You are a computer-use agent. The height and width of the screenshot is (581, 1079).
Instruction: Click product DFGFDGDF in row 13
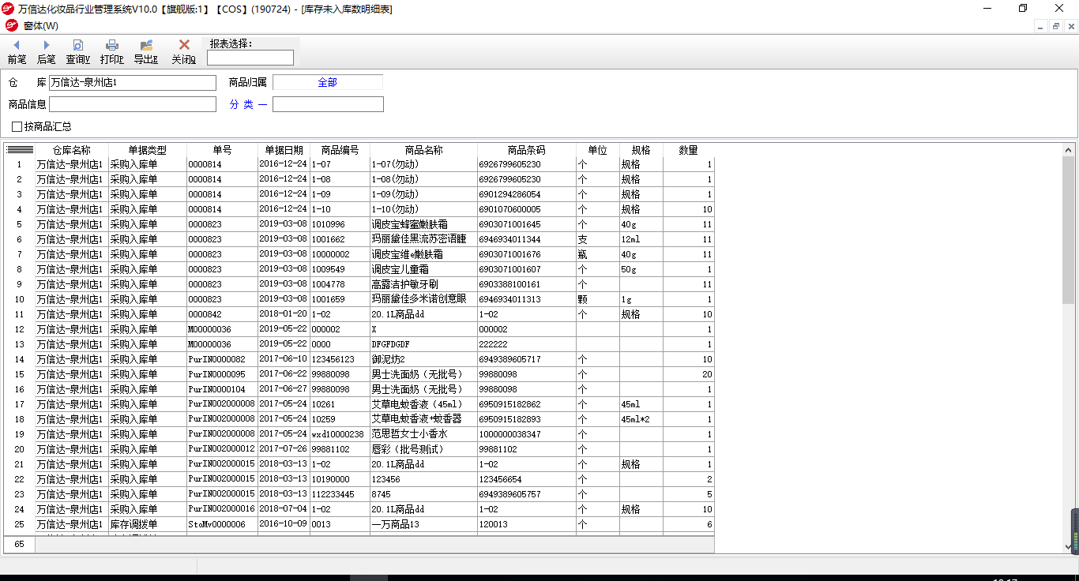(423, 345)
